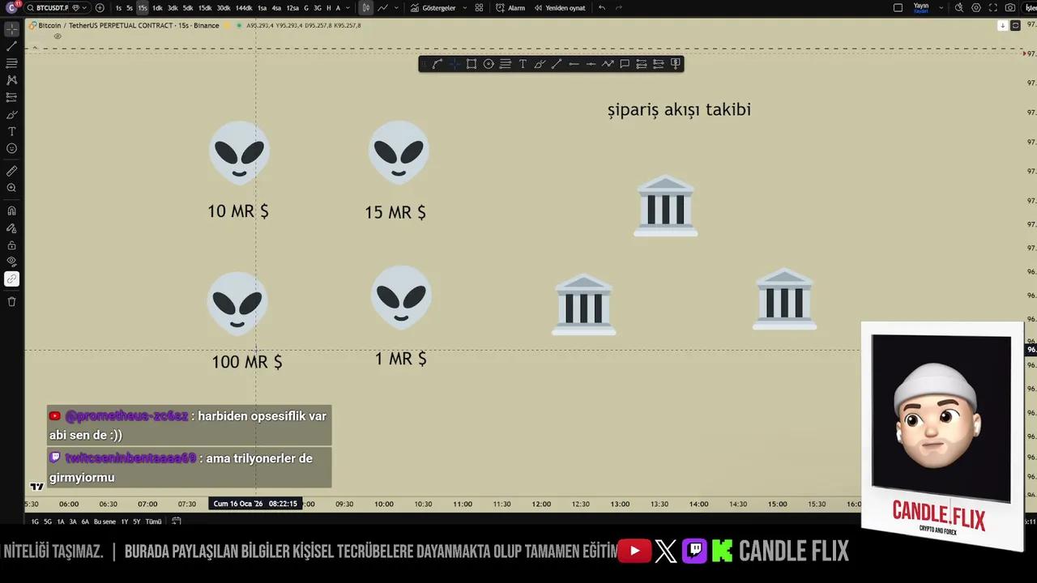Open the Fibonacci tools in left sidebar
The width and height of the screenshot is (1037, 583).
click(x=11, y=63)
